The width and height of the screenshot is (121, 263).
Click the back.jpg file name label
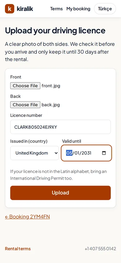(x=51, y=105)
